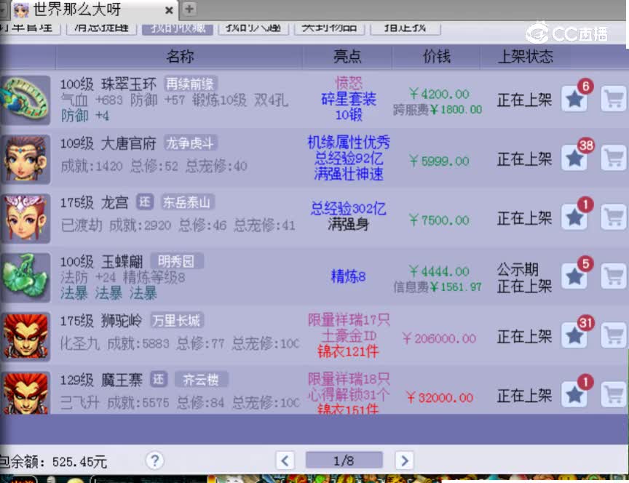Select price ¥4200.00
This screenshot has height=483, width=629.
pyautogui.click(x=439, y=94)
